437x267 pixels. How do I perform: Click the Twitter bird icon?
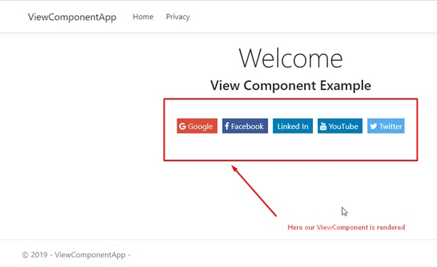pos(373,126)
